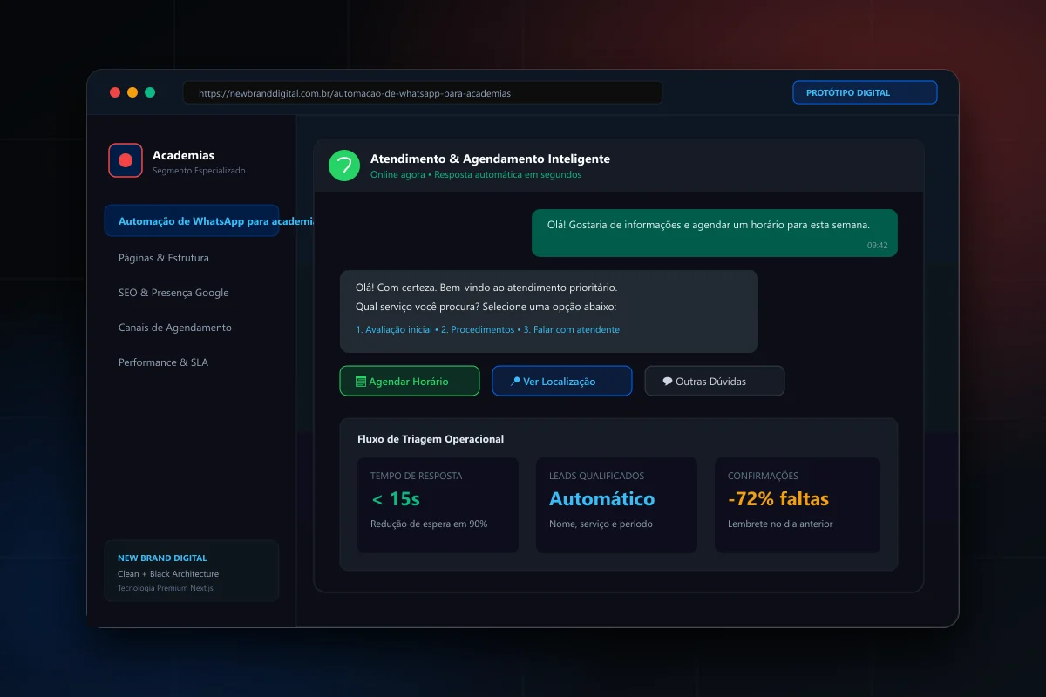1046x697 pixels.
Task: Select Automação de WhatsApp para academias
Action: pos(192,221)
